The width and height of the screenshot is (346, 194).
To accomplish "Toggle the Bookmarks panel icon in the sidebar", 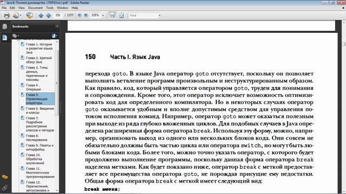I will [x=5, y=37].
